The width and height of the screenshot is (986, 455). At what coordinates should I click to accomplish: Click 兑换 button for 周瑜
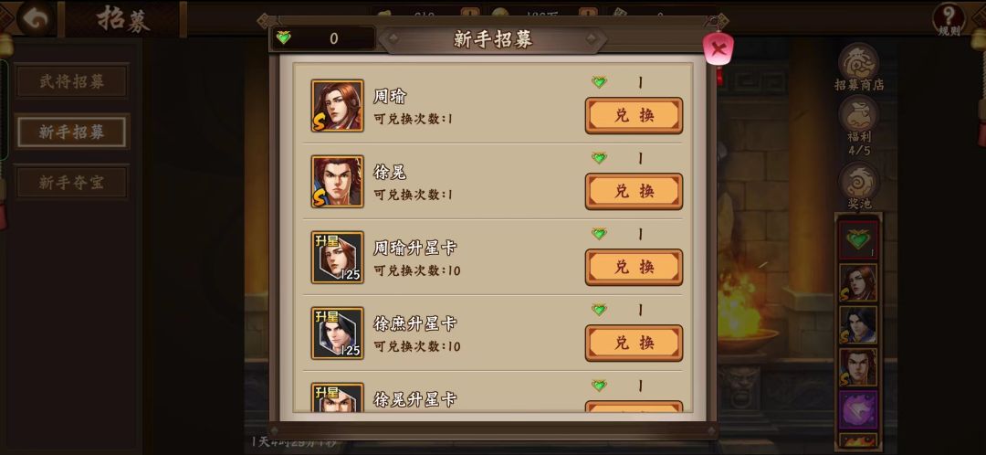point(634,116)
